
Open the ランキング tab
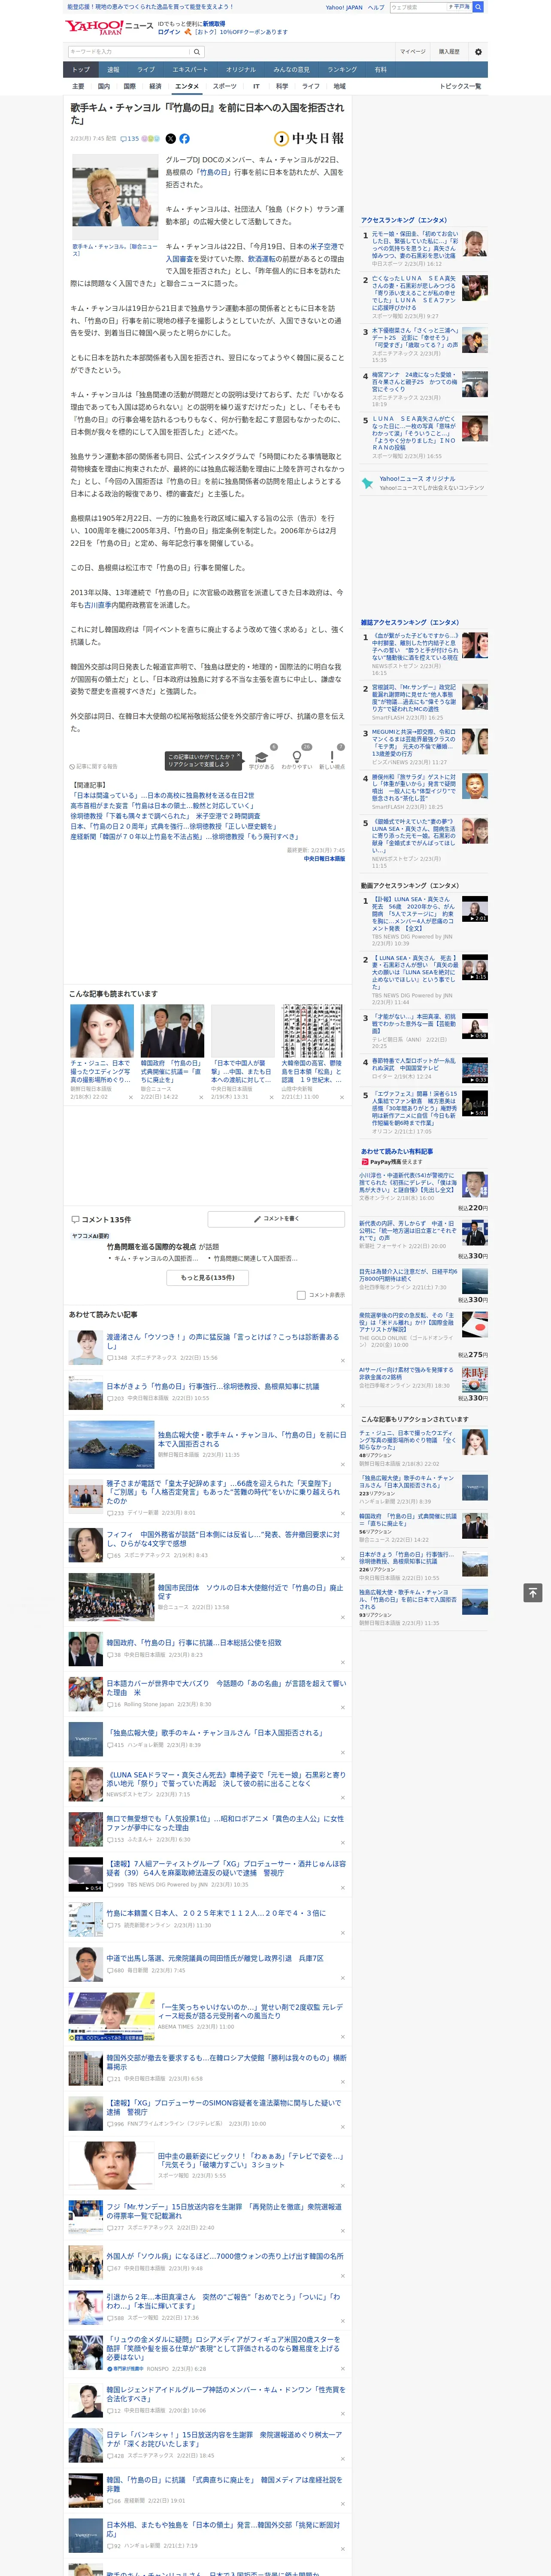click(342, 70)
